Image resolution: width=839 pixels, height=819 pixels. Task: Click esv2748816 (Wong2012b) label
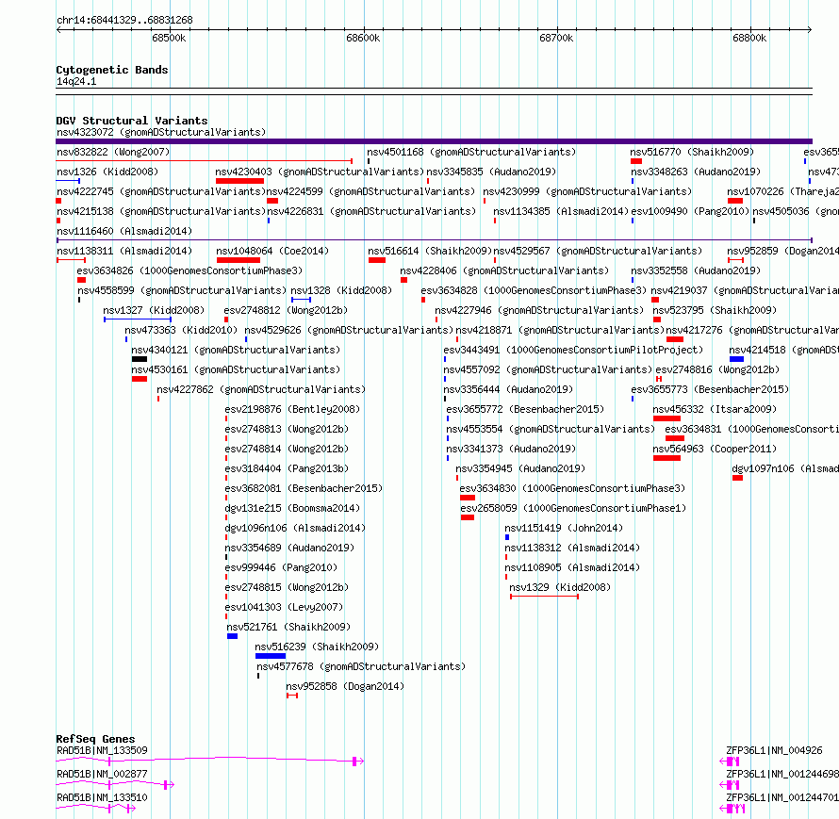coord(717,369)
